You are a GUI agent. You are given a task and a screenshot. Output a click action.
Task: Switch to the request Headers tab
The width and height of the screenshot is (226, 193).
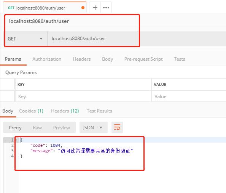click(x=81, y=59)
